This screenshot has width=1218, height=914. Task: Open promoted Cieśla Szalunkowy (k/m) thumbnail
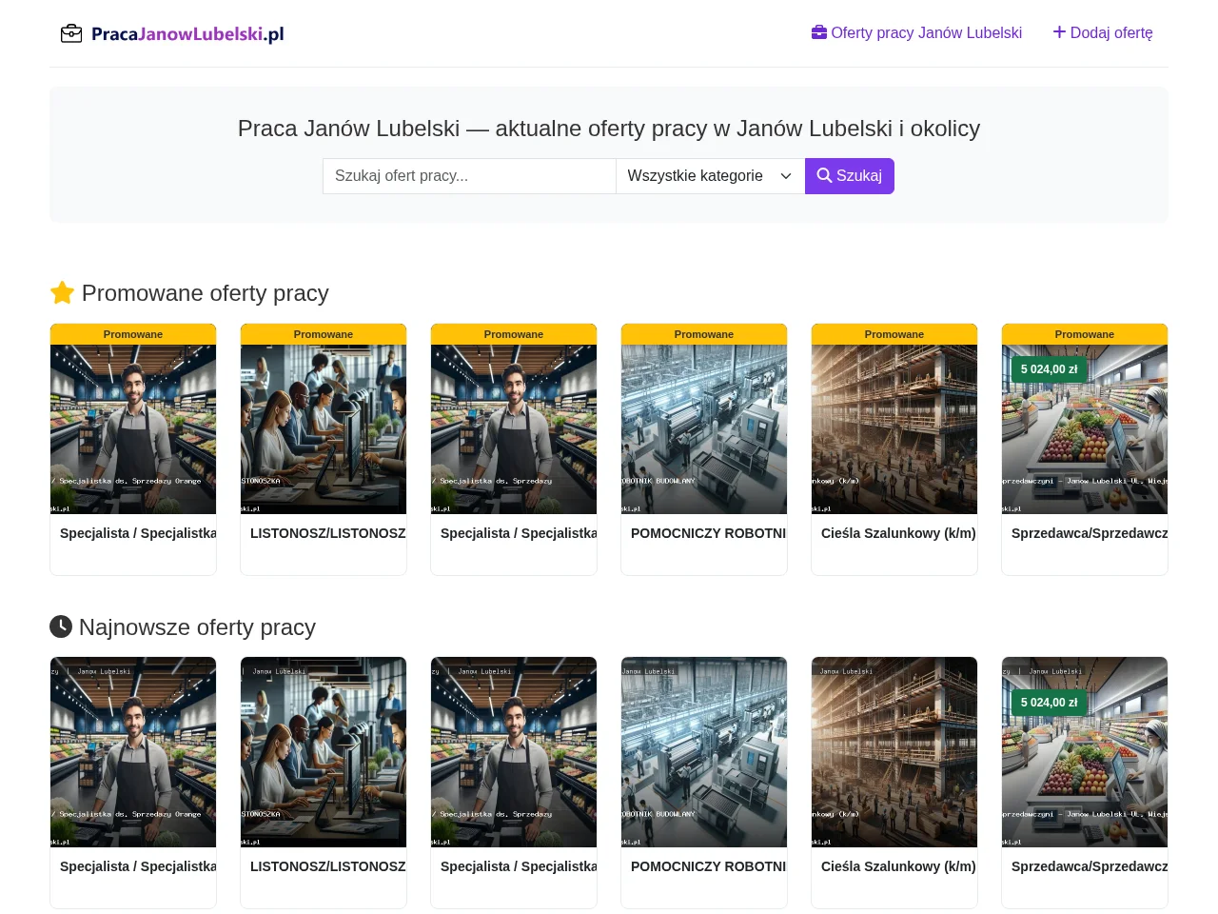pos(894,428)
